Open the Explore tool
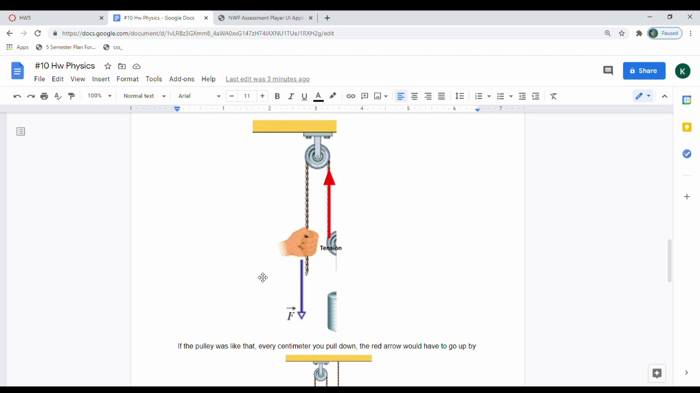The width and height of the screenshot is (700, 393). click(657, 373)
